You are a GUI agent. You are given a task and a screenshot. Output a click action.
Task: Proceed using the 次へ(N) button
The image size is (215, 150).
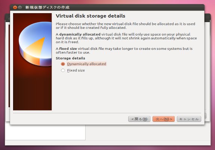pyautogui.click(x=163, y=119)
